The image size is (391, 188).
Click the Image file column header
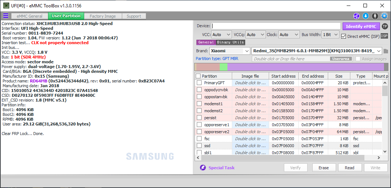[250, 76]
